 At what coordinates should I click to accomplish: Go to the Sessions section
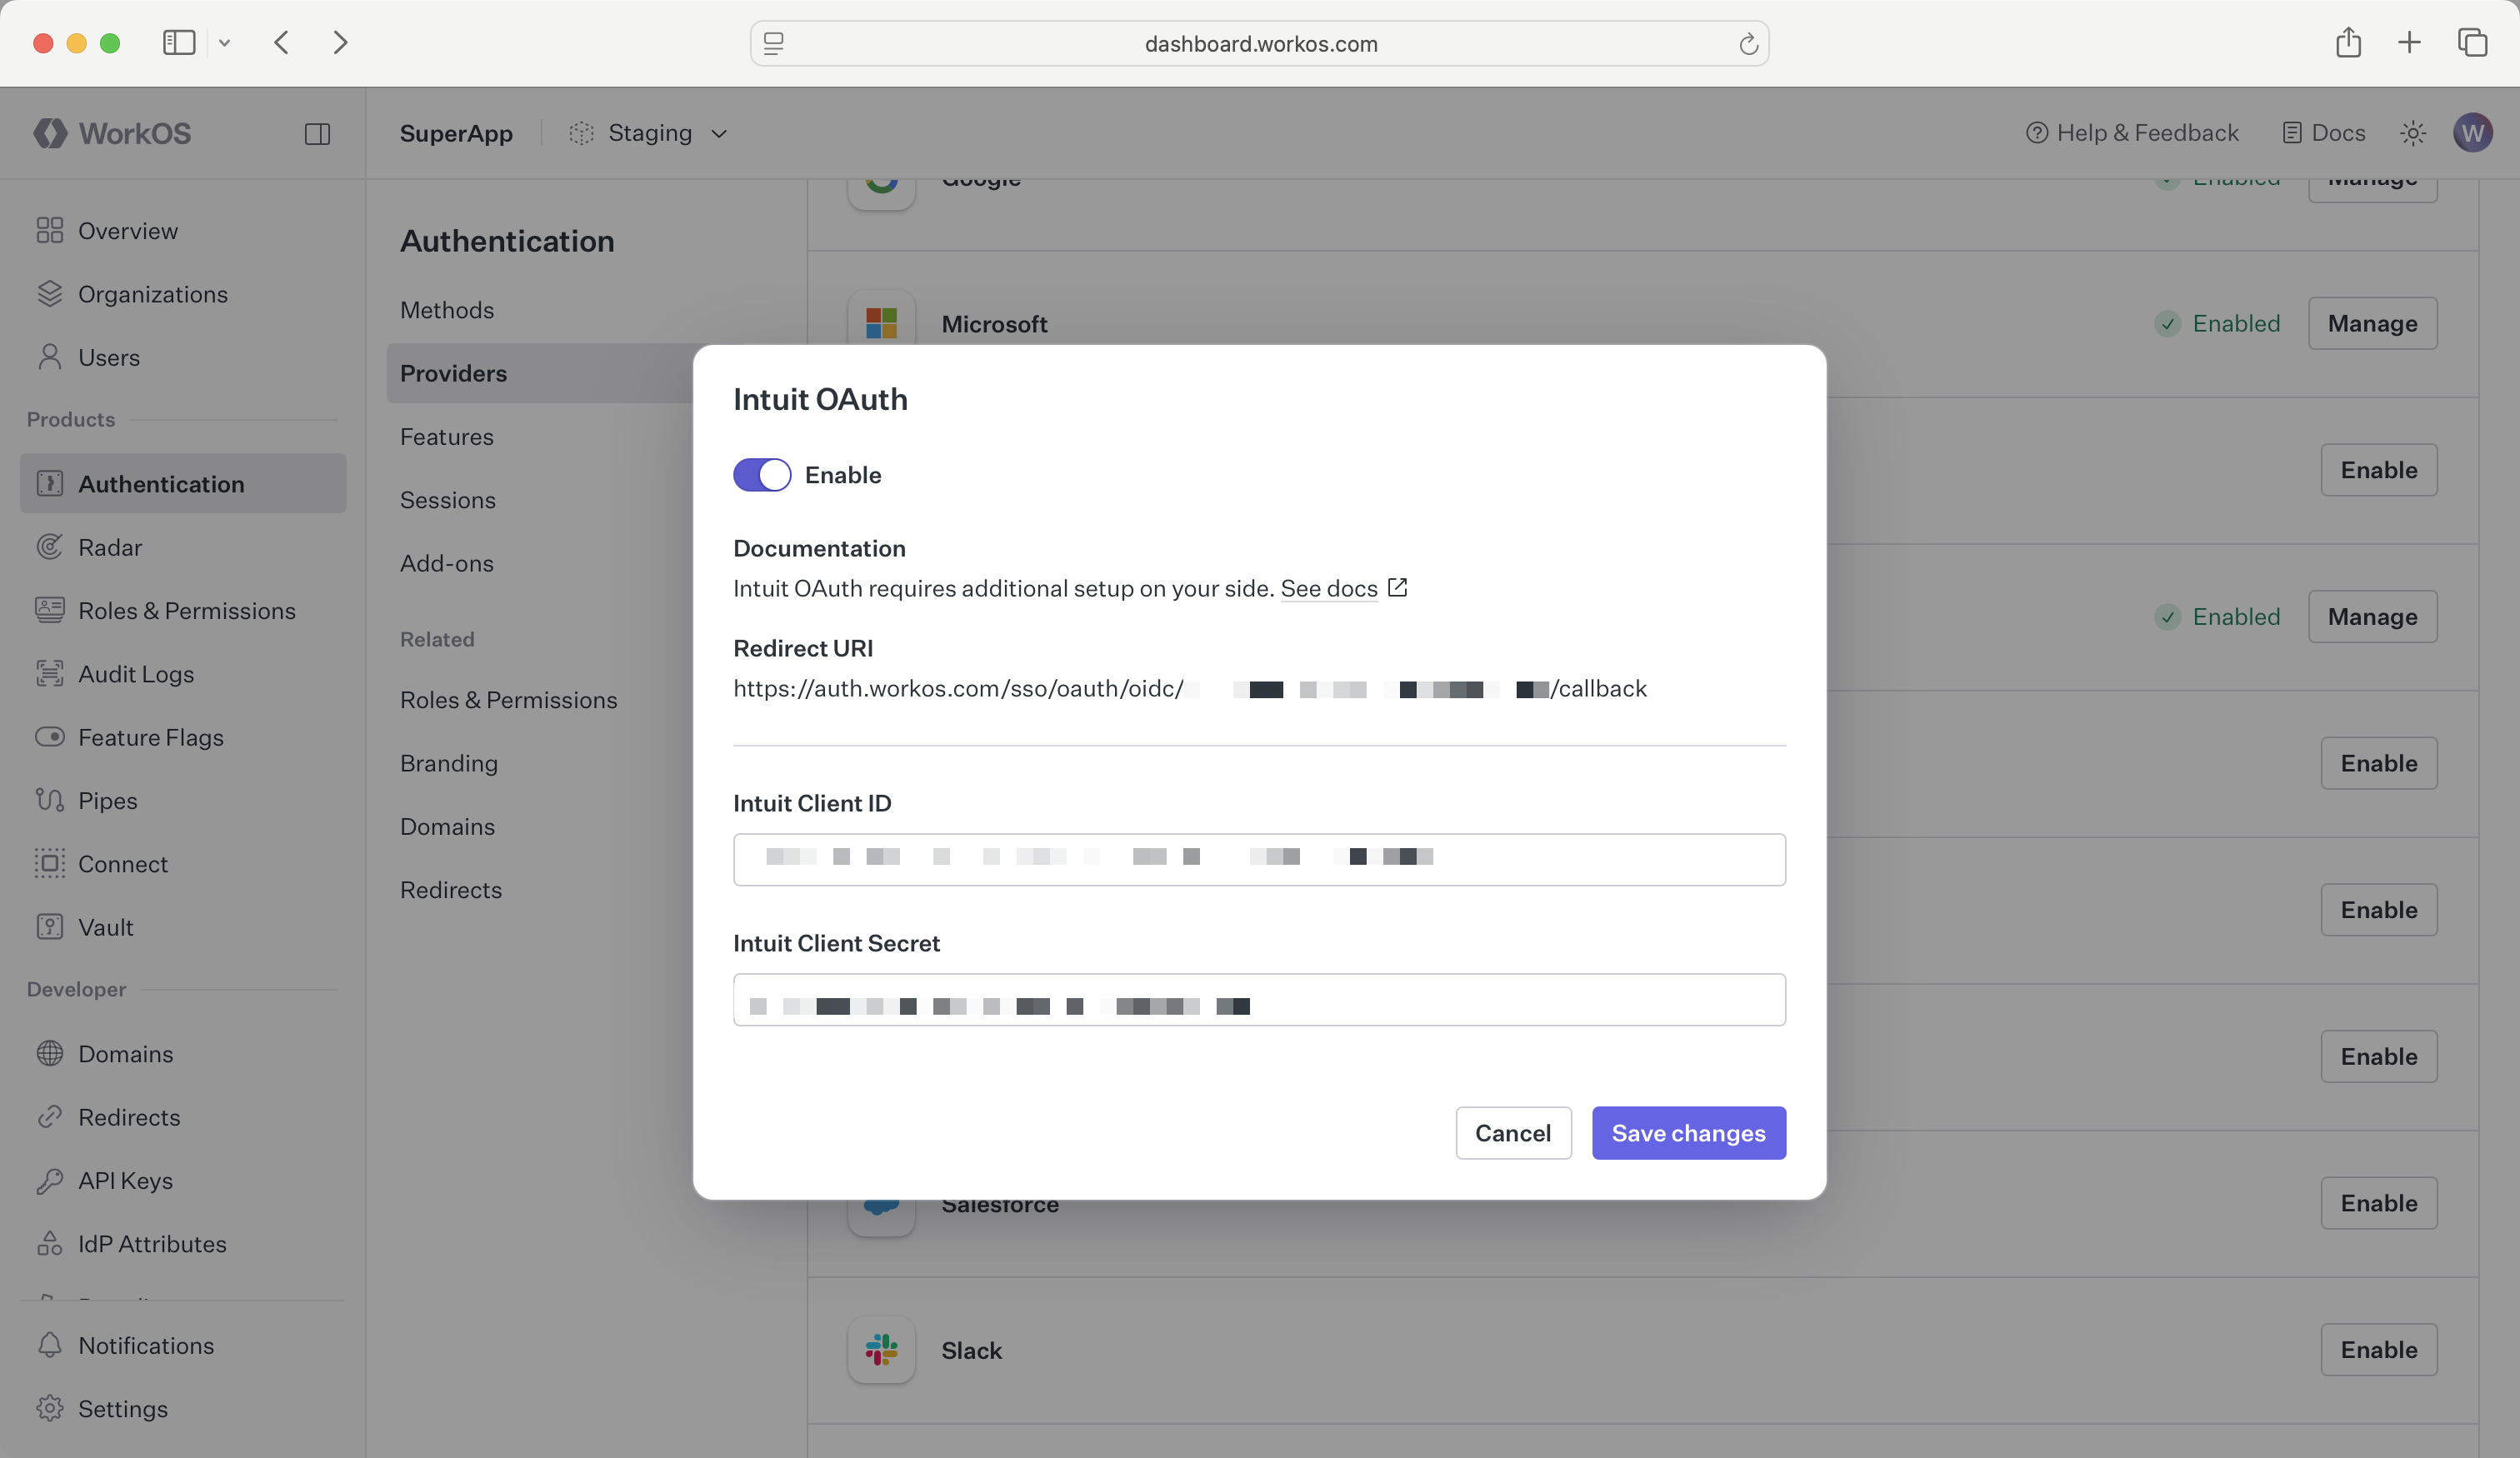tap(447, 500)
